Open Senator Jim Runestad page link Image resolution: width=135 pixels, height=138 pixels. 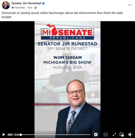26,3
